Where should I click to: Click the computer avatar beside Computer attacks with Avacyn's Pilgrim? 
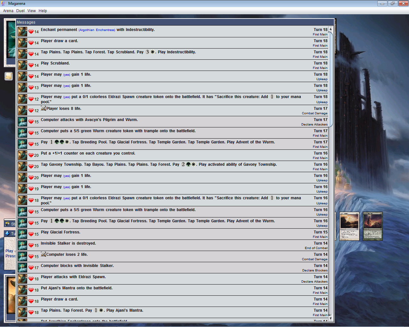[x=22, y=122]
